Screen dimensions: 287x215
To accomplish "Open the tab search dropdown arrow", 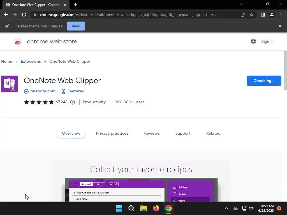I will (242, 4).
